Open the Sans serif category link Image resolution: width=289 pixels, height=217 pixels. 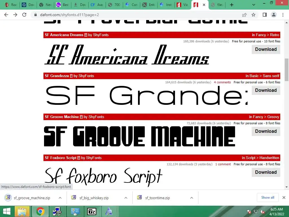(x=271, y=76)
